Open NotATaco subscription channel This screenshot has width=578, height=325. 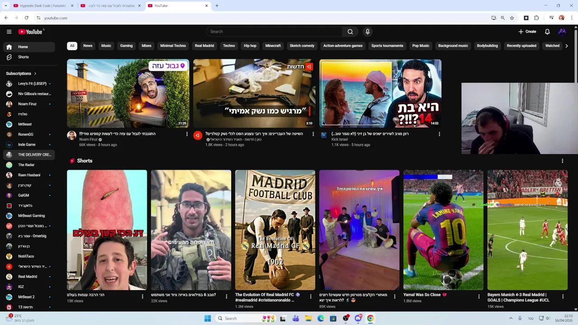coord(29,256)
